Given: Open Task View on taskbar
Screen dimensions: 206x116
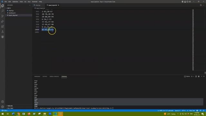Looking at the screenshot, I should pos(8,114).
